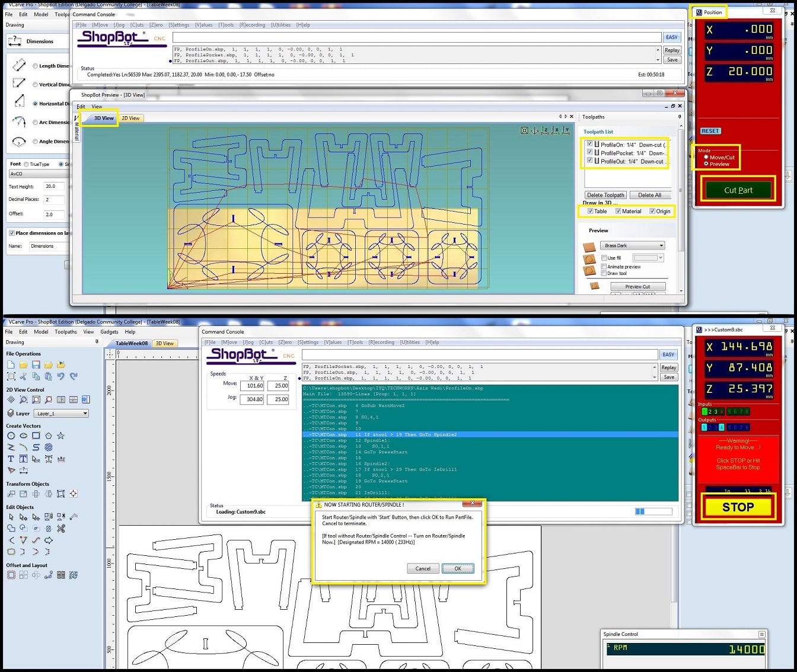Select the first preview material thumbnail

[x=589, y=247]
